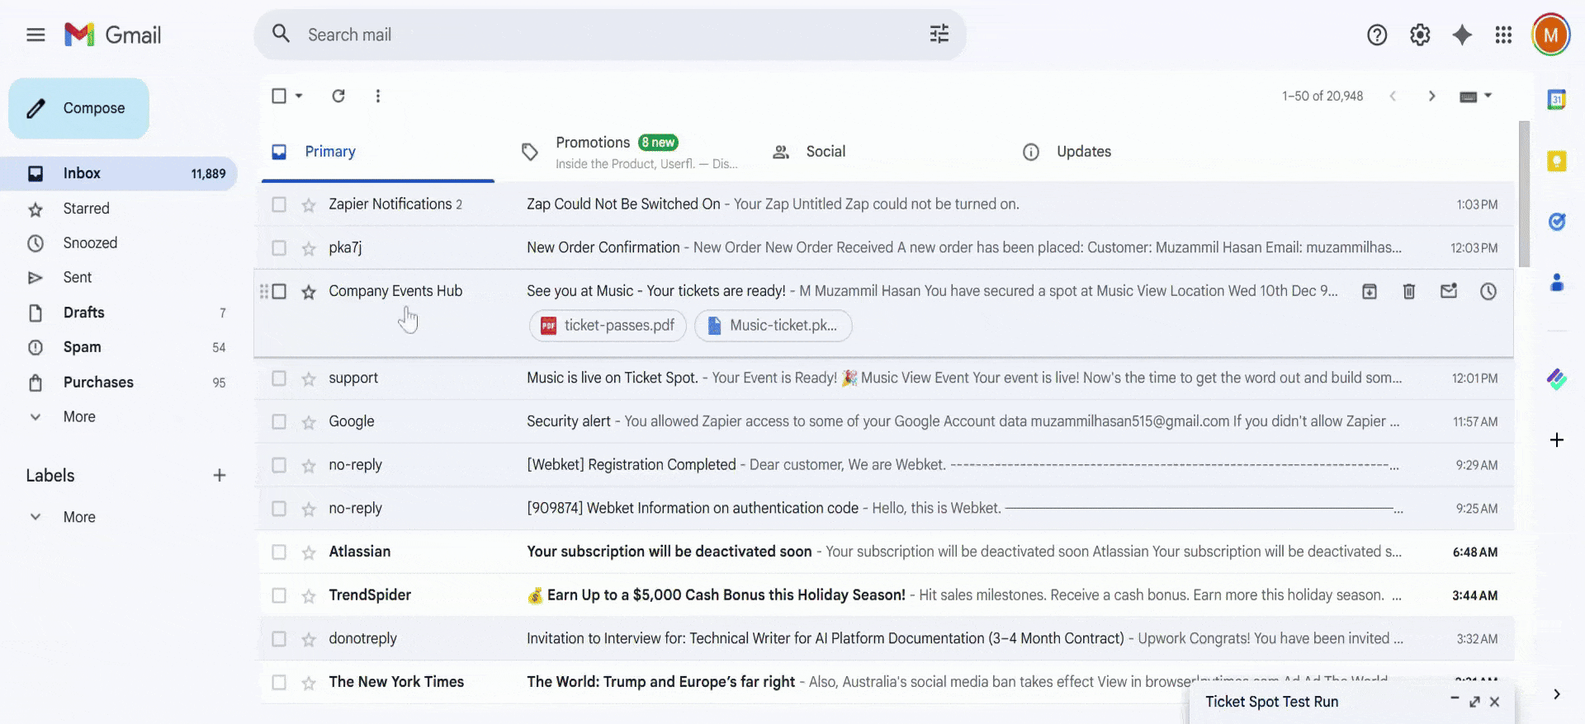
Task: Open the More options three-dot menu
Action: point(378,96)
